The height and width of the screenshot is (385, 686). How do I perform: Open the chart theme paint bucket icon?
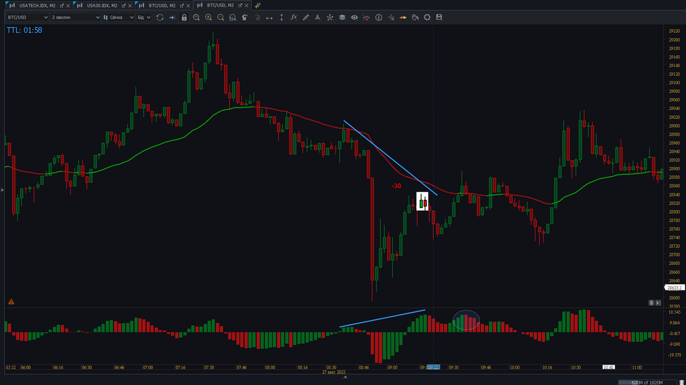point(415,18)
